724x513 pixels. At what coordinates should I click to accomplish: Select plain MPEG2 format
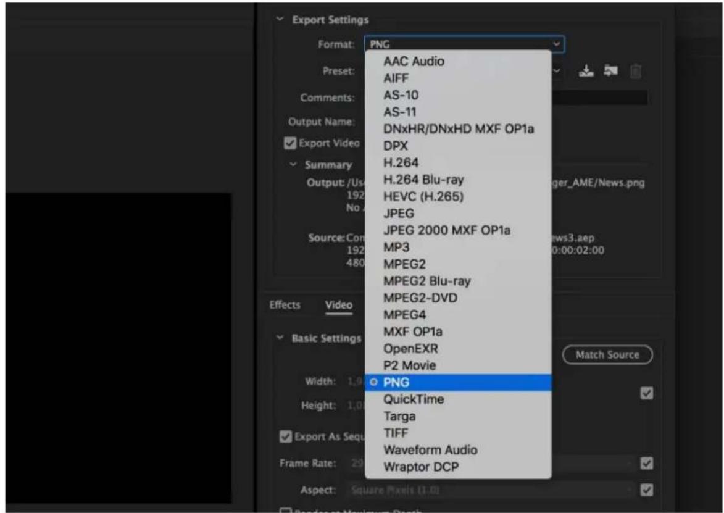[x=458, y=264]
